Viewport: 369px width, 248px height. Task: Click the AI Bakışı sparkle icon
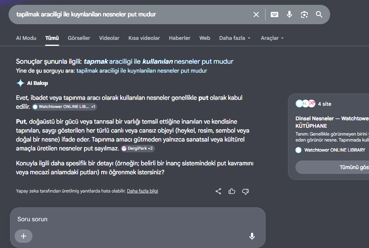(21, 83)
